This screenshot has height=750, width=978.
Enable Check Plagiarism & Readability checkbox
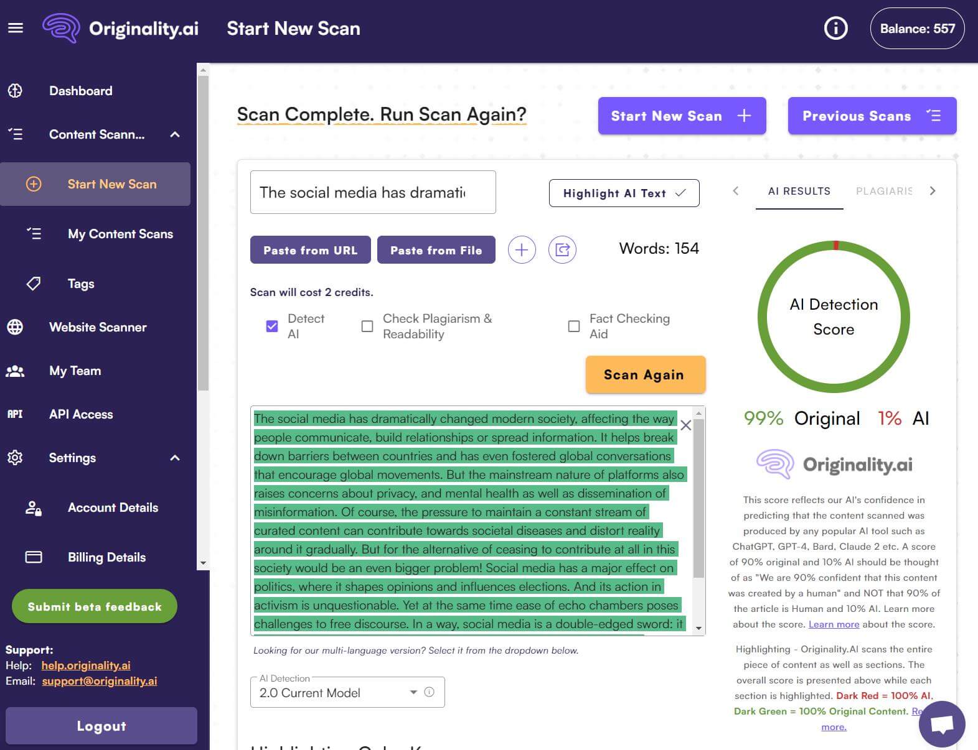point(367,326)
